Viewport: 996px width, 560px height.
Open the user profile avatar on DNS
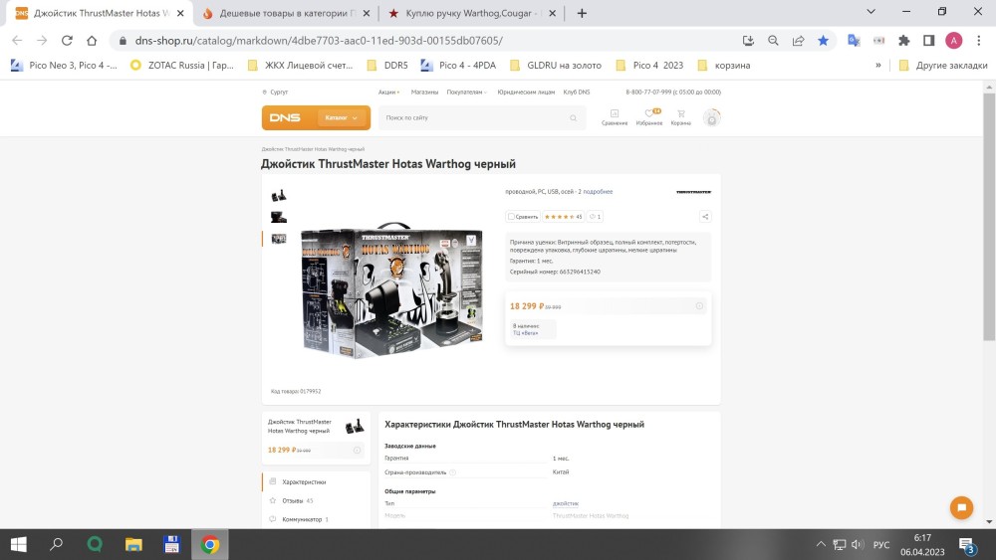coord(712,118)
